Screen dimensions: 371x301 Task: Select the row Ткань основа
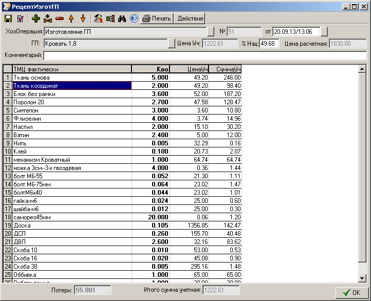[122, 78]
